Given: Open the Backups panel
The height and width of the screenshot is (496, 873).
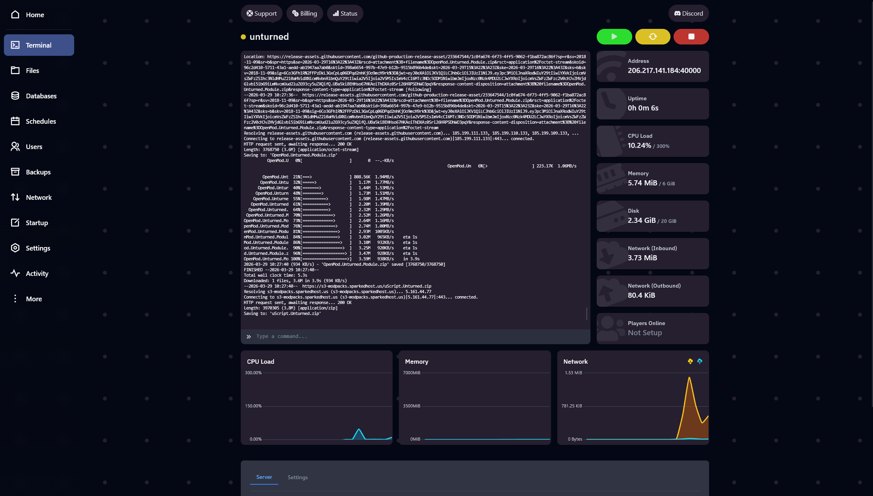Looking at the screenshot, I should pyautogui.click(x=38, y=172).
